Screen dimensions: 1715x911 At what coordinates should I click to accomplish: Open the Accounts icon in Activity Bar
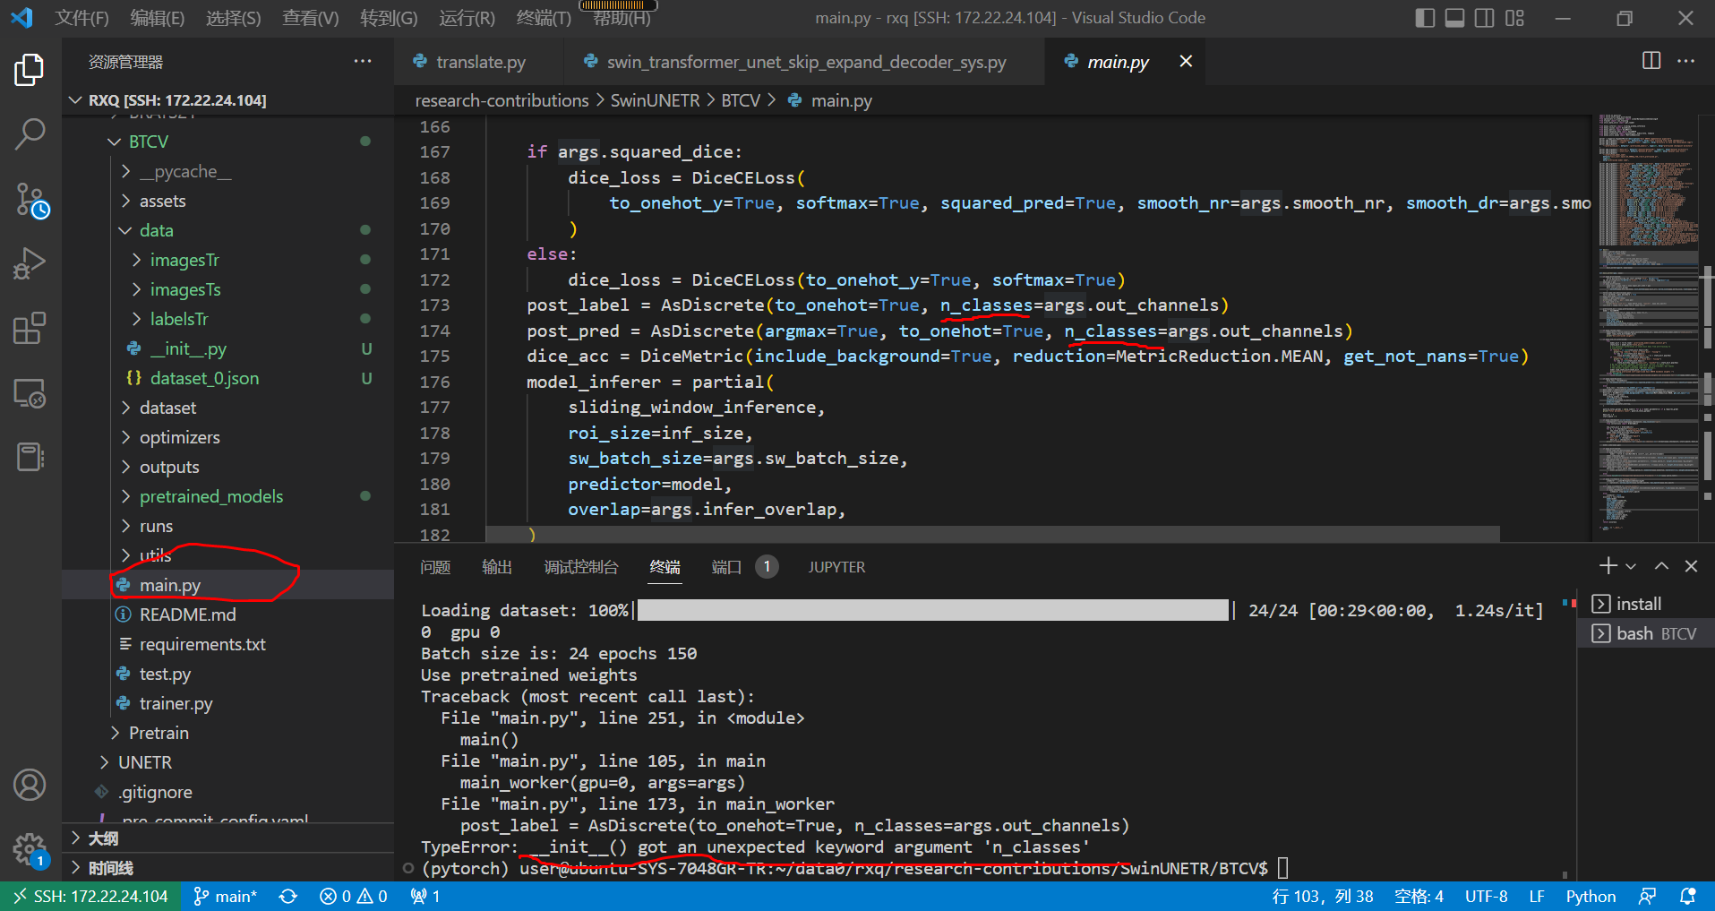point(30,784)
